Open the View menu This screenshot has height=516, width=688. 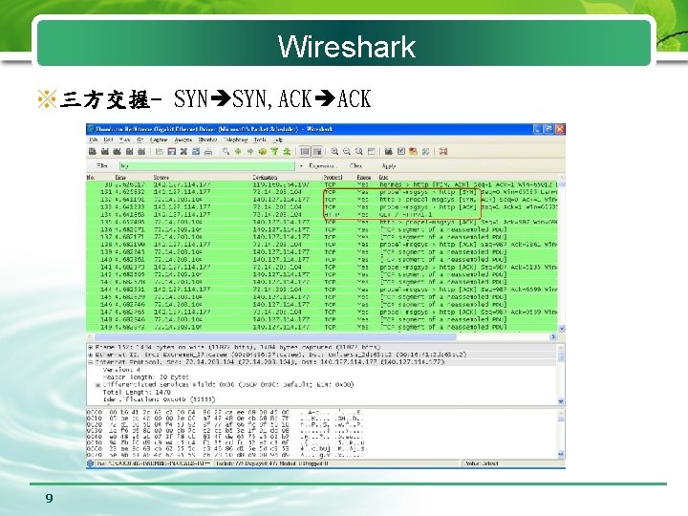click(x=124, y=140)
